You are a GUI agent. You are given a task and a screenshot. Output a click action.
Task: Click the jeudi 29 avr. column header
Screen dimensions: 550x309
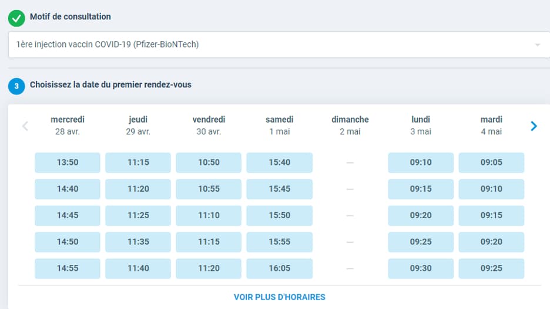tap(138, 125)
